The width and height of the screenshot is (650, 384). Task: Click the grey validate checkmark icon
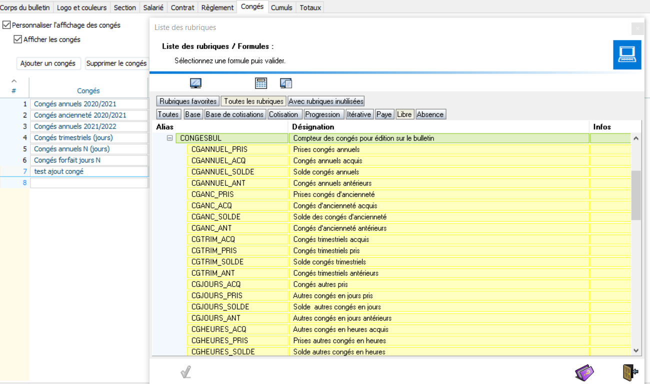pyautogui.click(x=186, y=372)
